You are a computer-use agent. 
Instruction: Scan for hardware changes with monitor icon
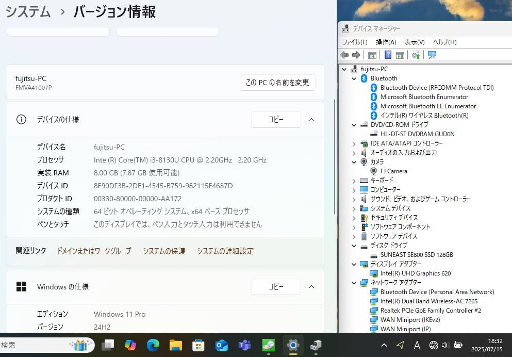432,55
